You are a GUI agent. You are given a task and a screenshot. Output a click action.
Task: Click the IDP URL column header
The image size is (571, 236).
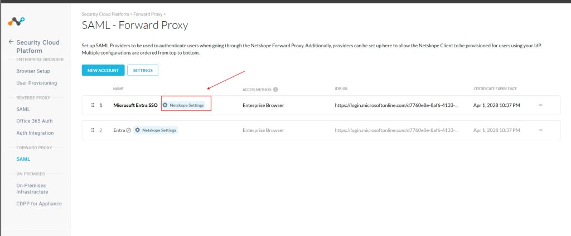(342, 89)
